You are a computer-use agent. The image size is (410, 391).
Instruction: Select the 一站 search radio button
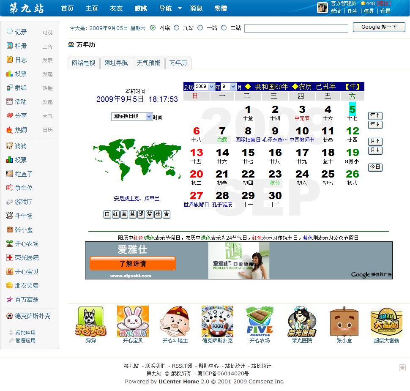pos(200,28)
